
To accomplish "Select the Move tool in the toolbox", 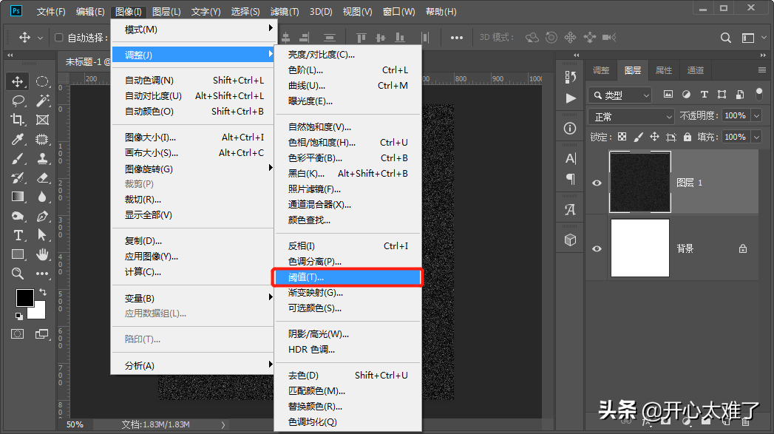I will coord(18,81).
